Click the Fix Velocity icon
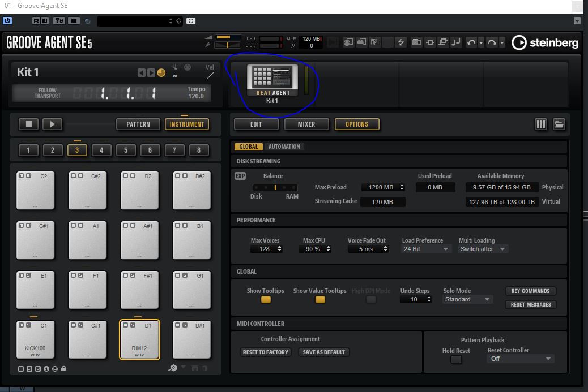This screenshot has width=588, height=392. [x=374, y=42]
